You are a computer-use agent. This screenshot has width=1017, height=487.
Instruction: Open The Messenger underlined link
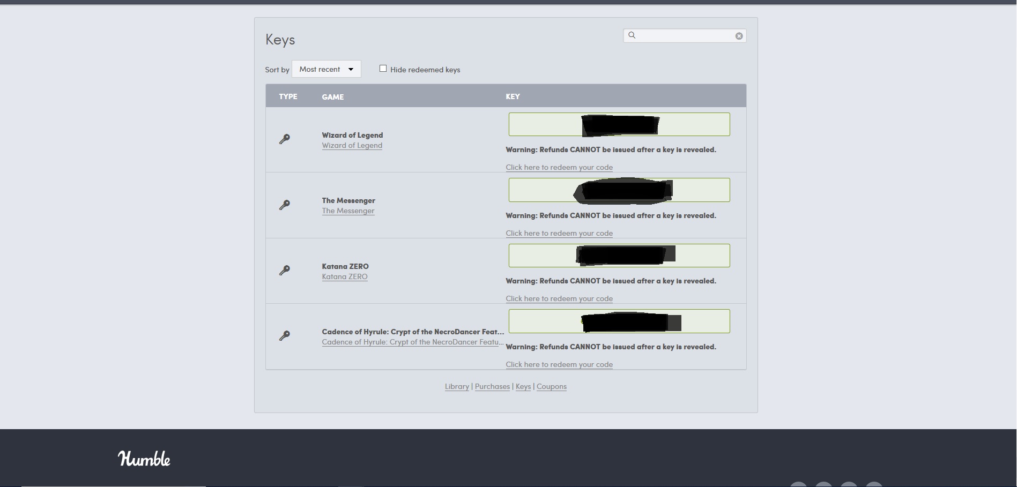point(348,211)
